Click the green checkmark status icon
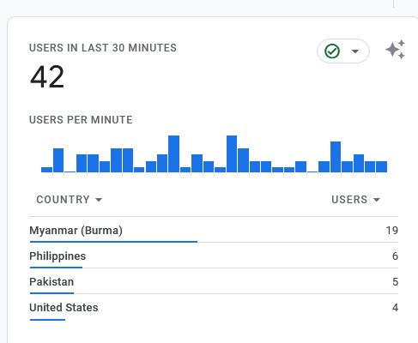The width and height of the screenshot is (418, 343). [x=332, y=51]
